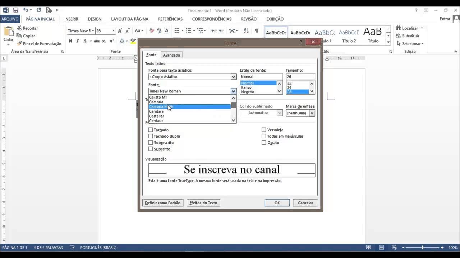The height and width of the screenshot is (258, 460).
Task: Click the Substituir replace icon
Action: pos(399,36)
